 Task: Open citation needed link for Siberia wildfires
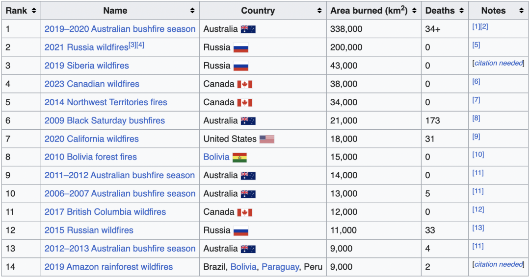pyautogui.click(x=499, y=63)
